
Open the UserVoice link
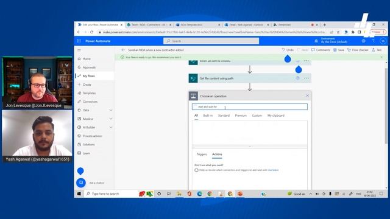coord(274,170)
